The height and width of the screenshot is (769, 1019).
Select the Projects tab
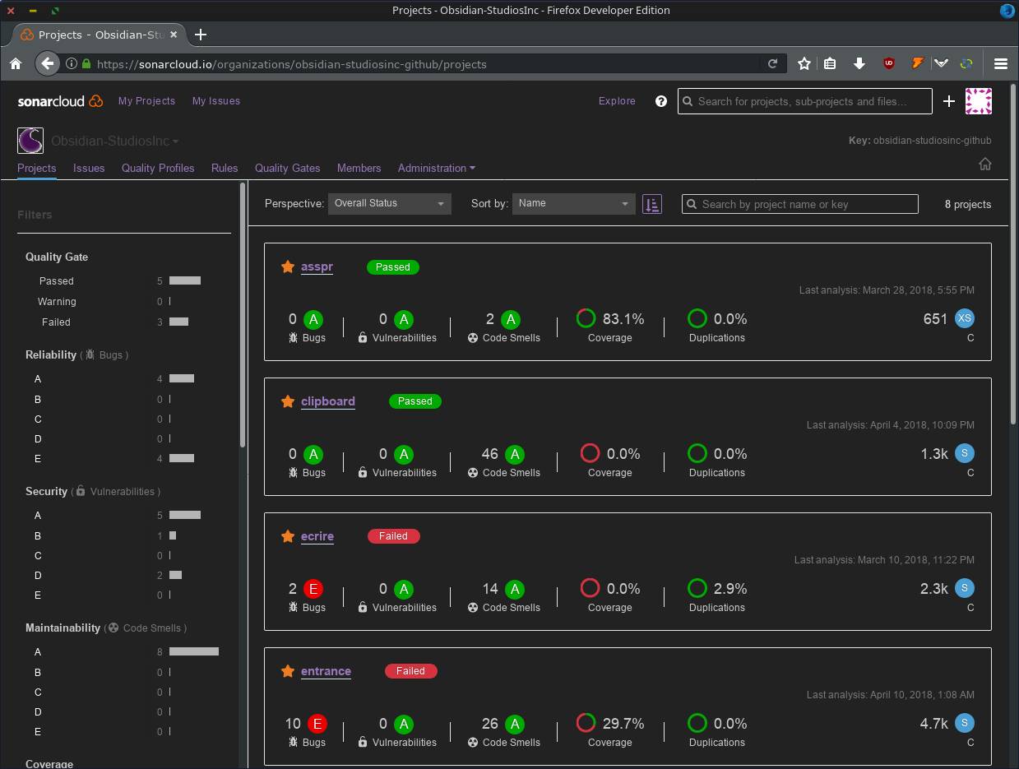coord(37,168)
